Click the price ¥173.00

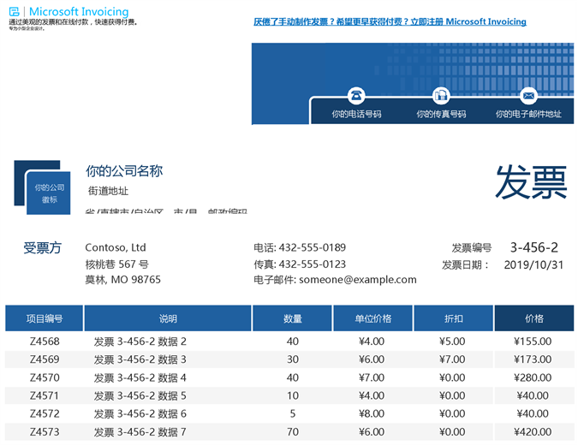click(533, 359)
